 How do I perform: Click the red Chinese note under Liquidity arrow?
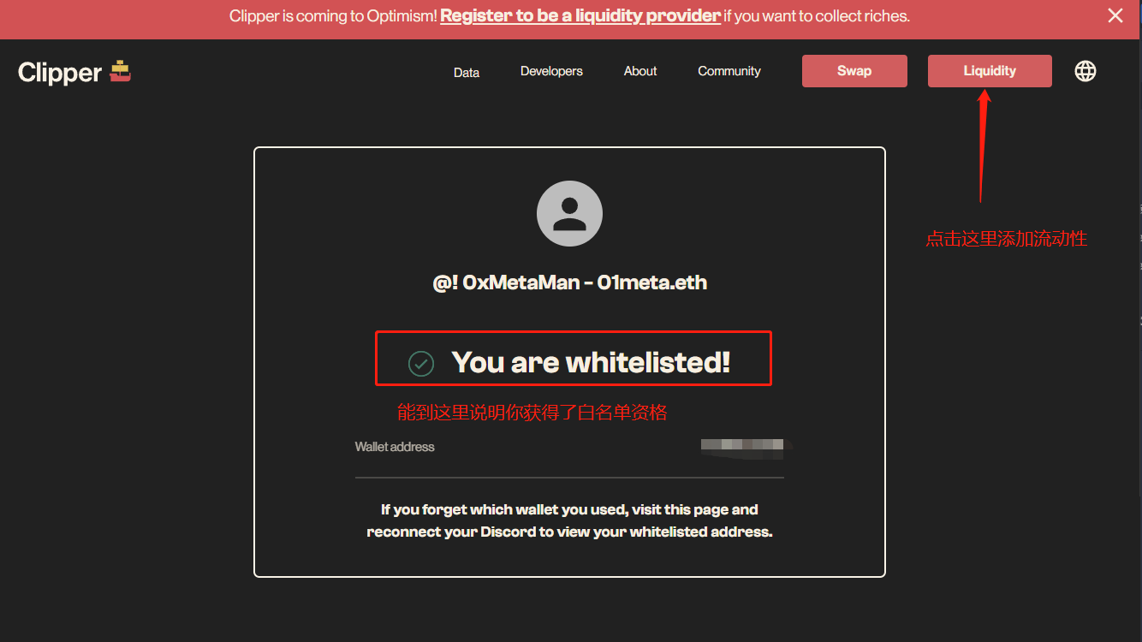pyautogui.click(x=1006, y=239)
